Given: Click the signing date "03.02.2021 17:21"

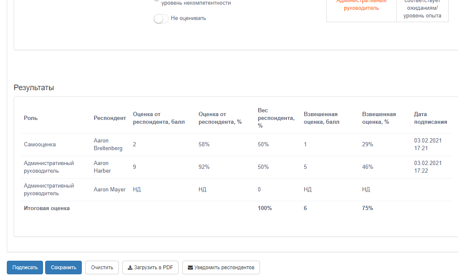Looking at the screenshot, I should 428,144.
